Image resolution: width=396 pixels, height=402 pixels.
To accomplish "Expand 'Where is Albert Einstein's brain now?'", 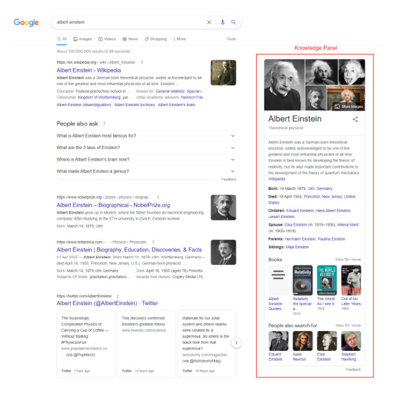I will 146,160.
